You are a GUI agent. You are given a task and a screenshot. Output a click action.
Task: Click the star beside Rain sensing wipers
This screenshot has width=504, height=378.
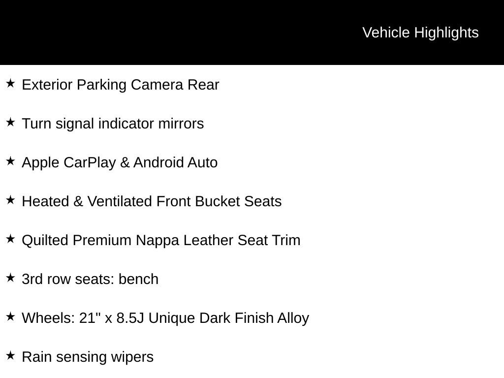tap(10, 356)
